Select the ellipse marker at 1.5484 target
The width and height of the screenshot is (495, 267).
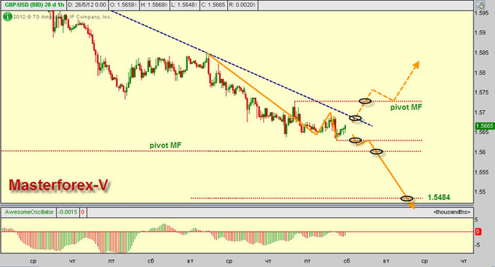[x=407, y=198]
